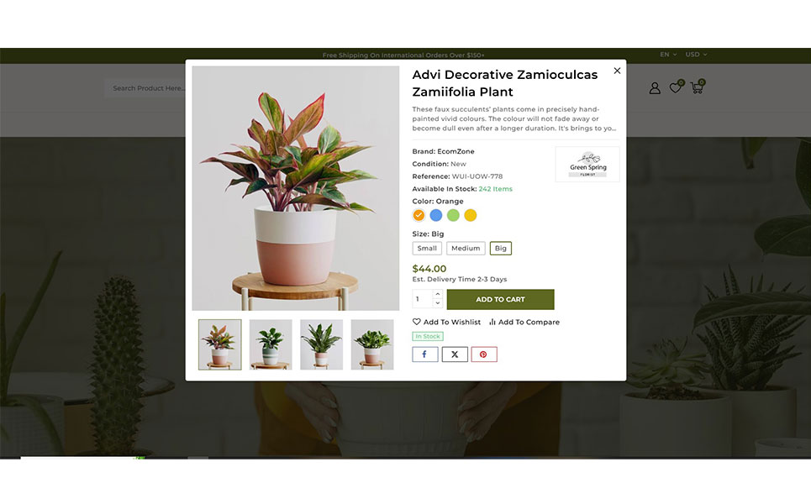Image resolution: width=811 pixels, height=504 pixels.
Task: Open the shopping cart icon
Action: (x=698, y=87)
